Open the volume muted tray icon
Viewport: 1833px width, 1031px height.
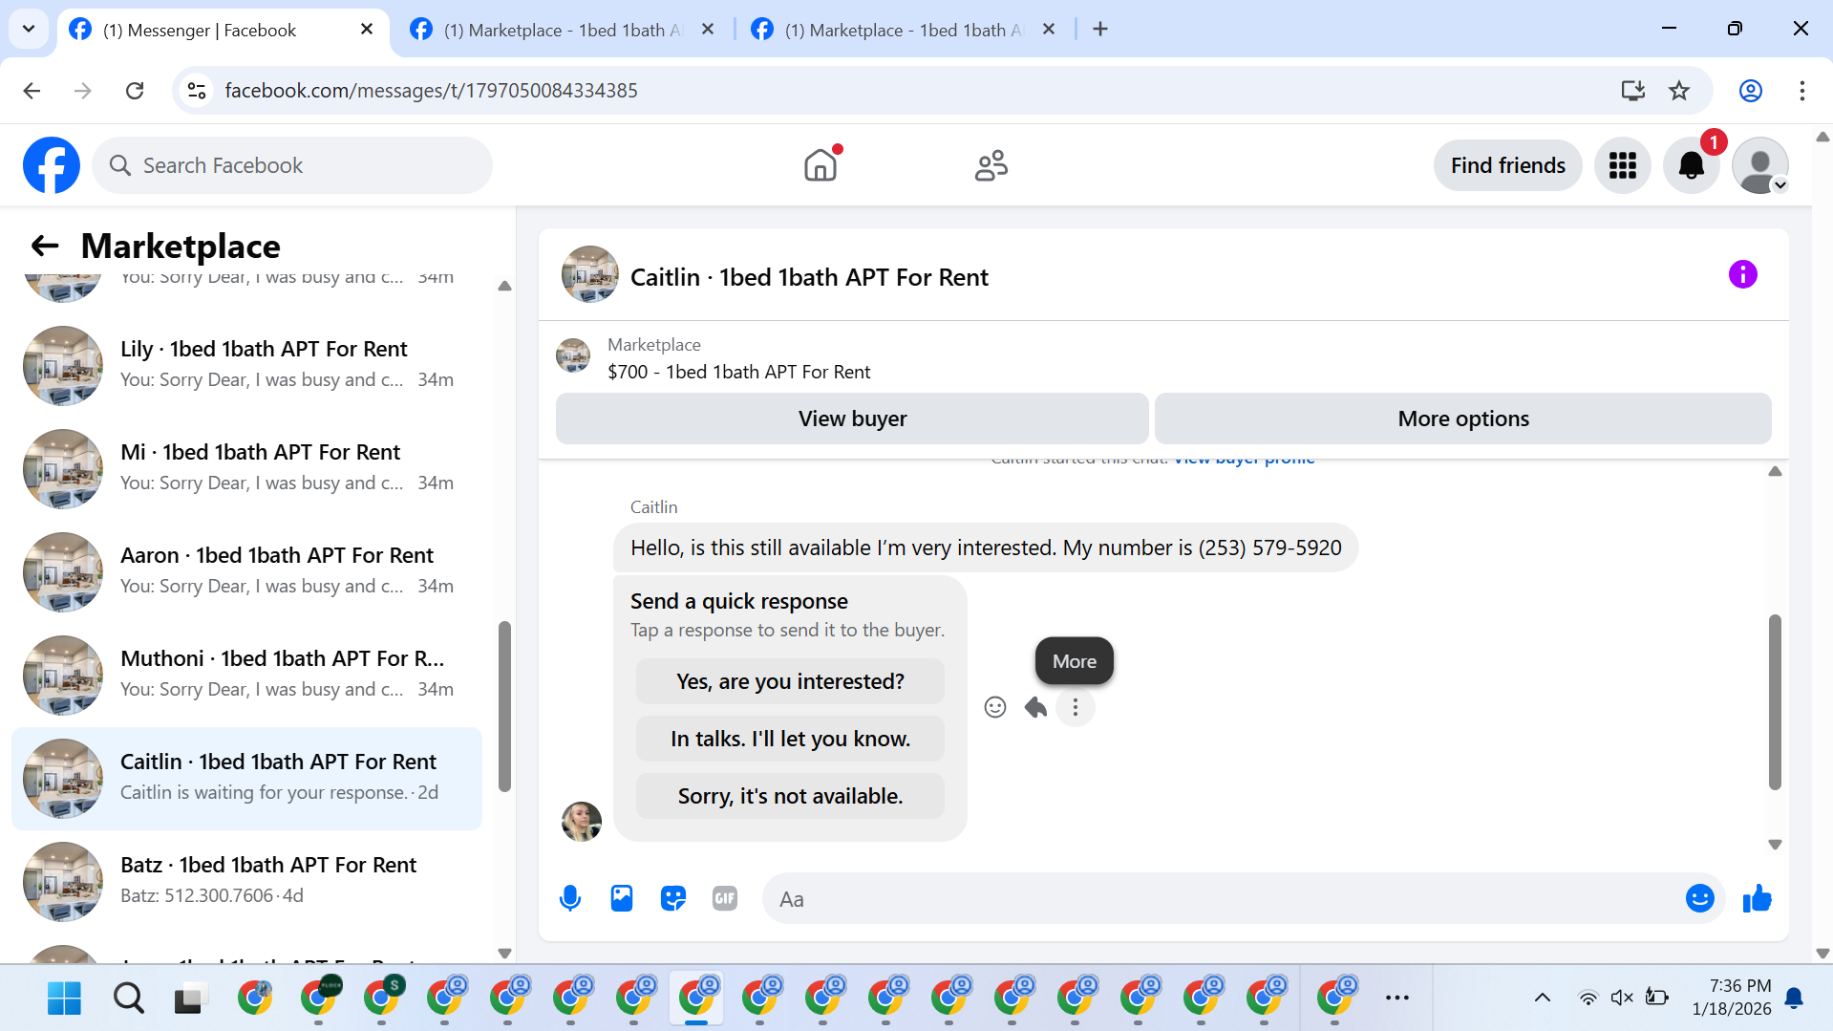[x=1622, y=999]
